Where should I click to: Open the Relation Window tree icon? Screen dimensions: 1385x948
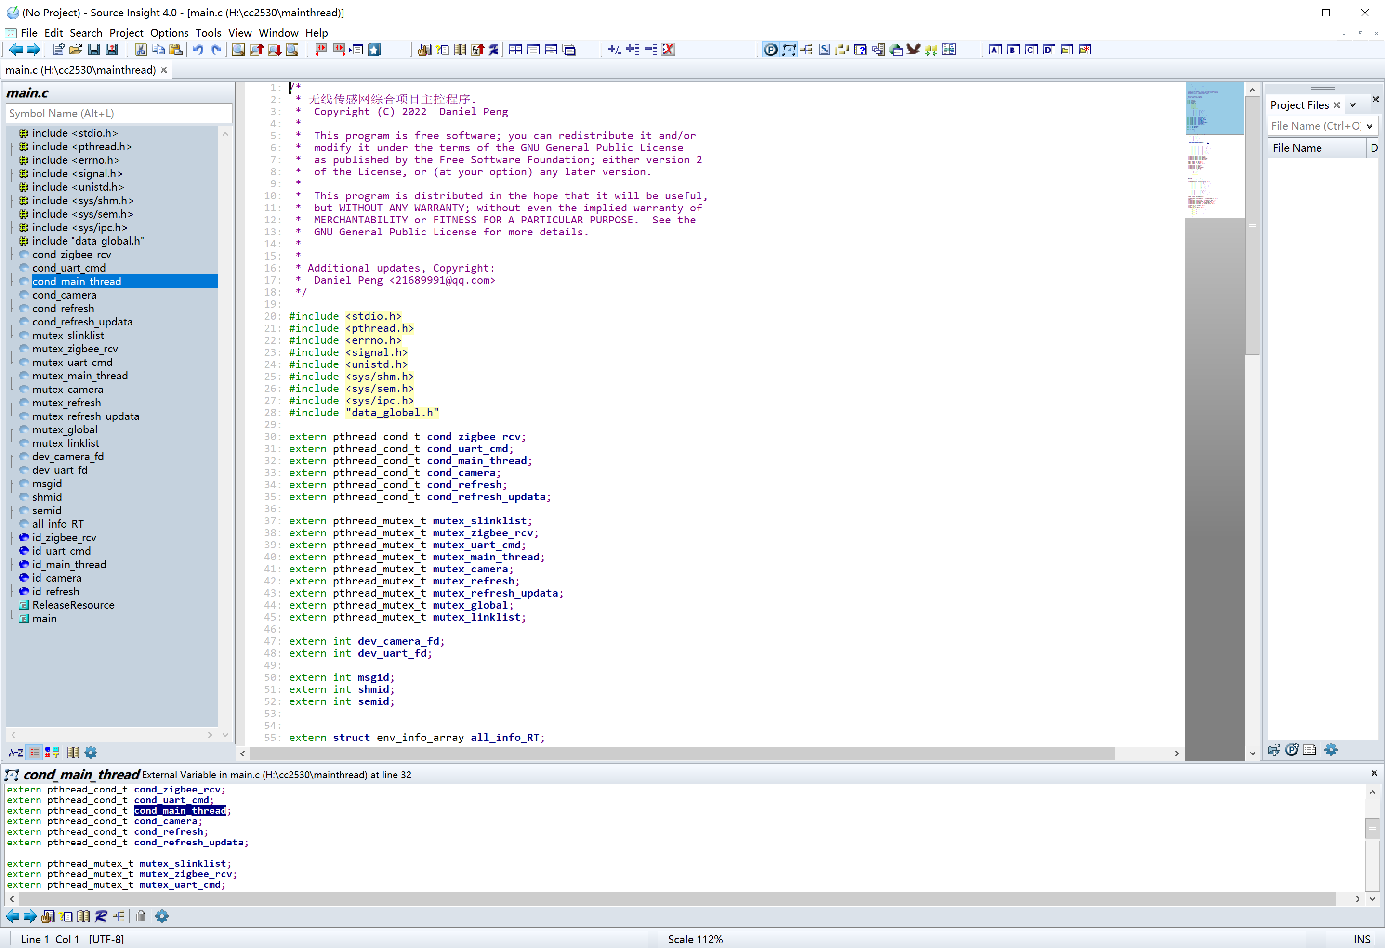coord(806,50)
